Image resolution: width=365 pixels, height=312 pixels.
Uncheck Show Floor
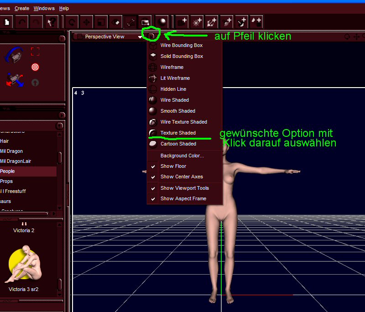(x=173, y=166)
